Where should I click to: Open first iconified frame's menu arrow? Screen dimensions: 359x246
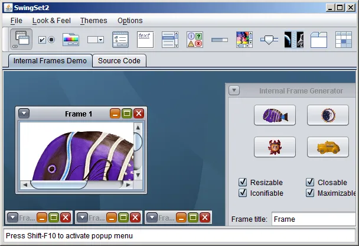12,218
